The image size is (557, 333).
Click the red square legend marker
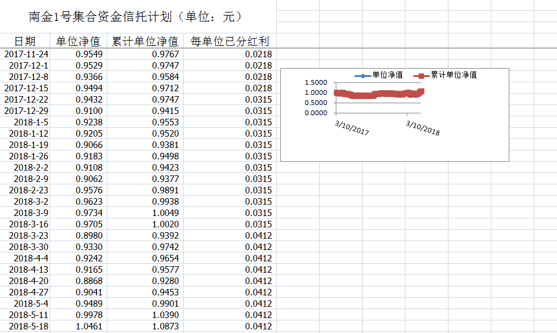coord(423,75)
